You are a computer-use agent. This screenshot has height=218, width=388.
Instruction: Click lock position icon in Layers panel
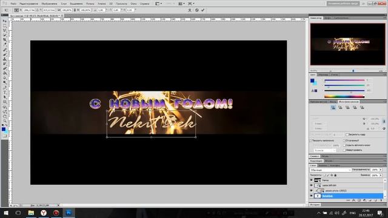332,175
